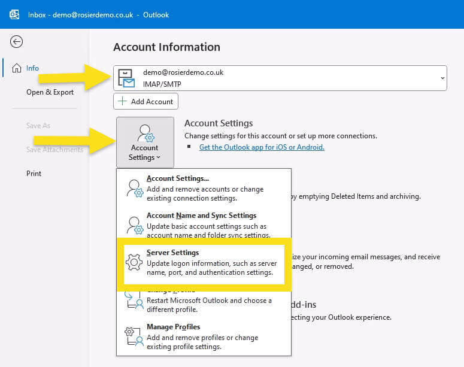Screen dimensions: 464x367
Task: Click the Add Account button
Action: tap(145, 101)
